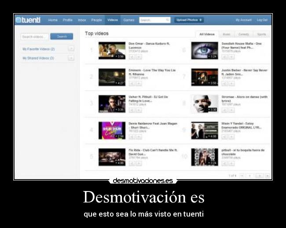Add pitbull boquita de chocolate plus icon

tap(231, 163)
